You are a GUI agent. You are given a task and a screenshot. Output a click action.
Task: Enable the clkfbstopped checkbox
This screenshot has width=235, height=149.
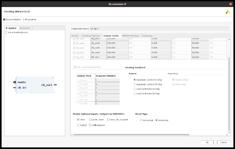coord(90,125)
